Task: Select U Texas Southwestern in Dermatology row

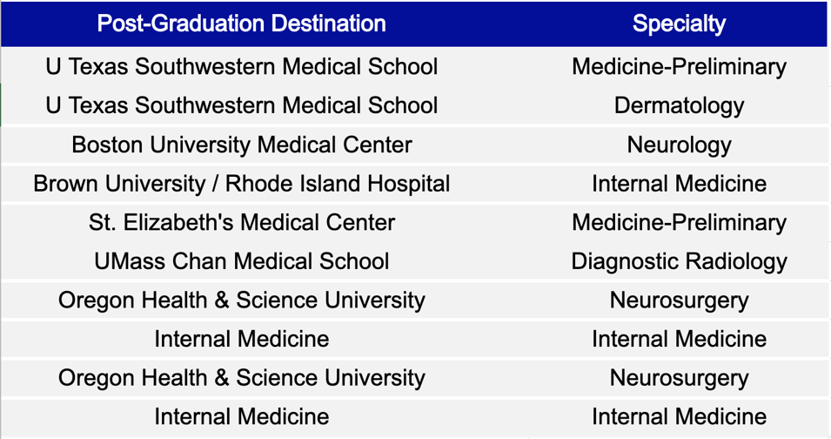Action: click(241, 105)
